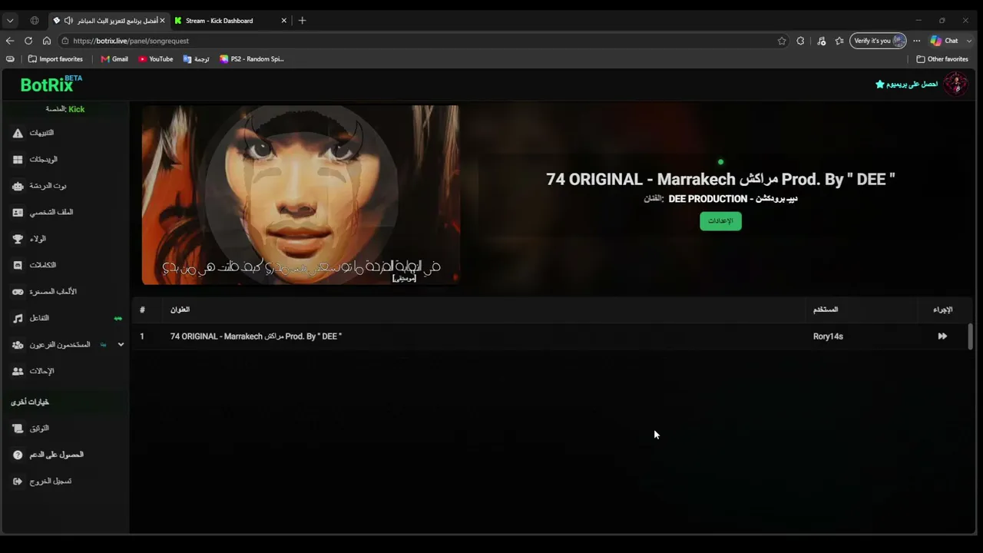Open browser settings and more menu

[x=916, y=41]
